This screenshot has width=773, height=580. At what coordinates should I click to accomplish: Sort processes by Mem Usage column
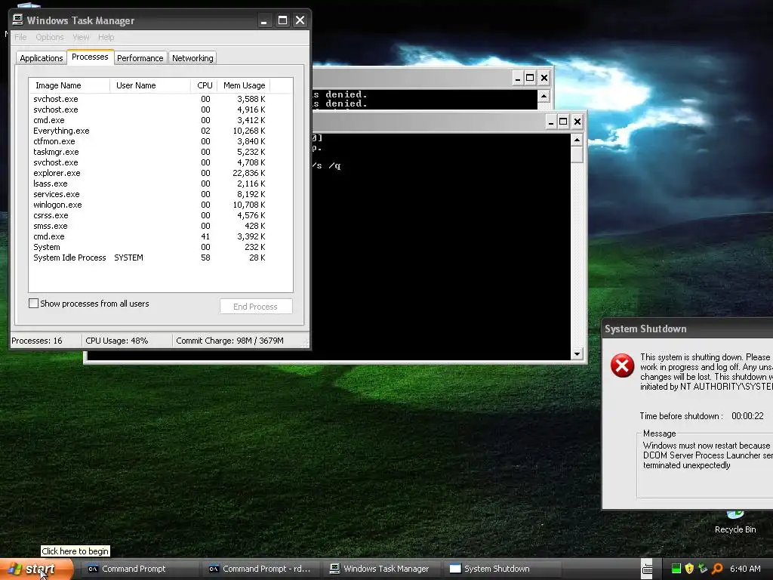[244, 85]
